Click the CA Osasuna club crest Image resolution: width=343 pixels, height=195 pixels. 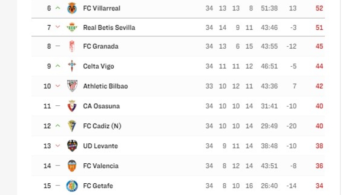[72, 106]
